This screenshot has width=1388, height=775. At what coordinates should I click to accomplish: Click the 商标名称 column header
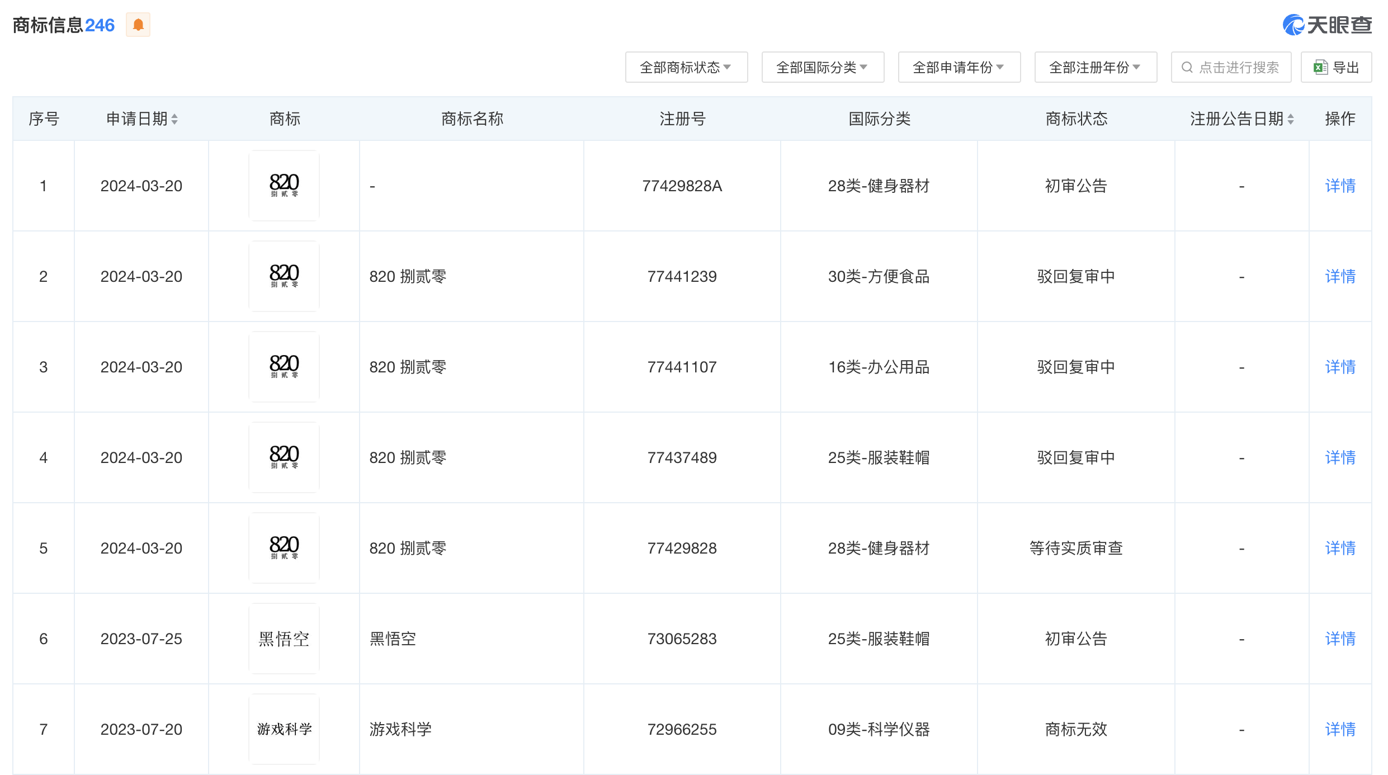click(472, 119)
